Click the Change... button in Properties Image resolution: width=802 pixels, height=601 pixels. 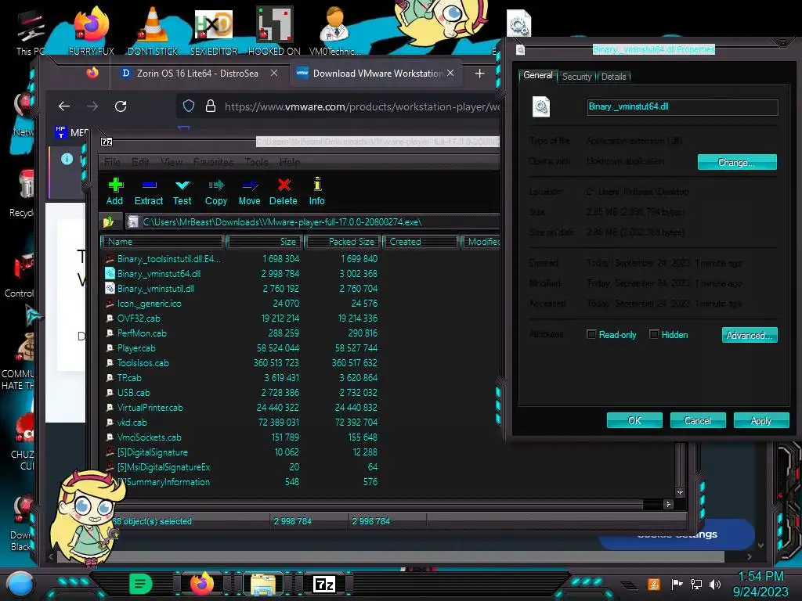coord(737,162)
